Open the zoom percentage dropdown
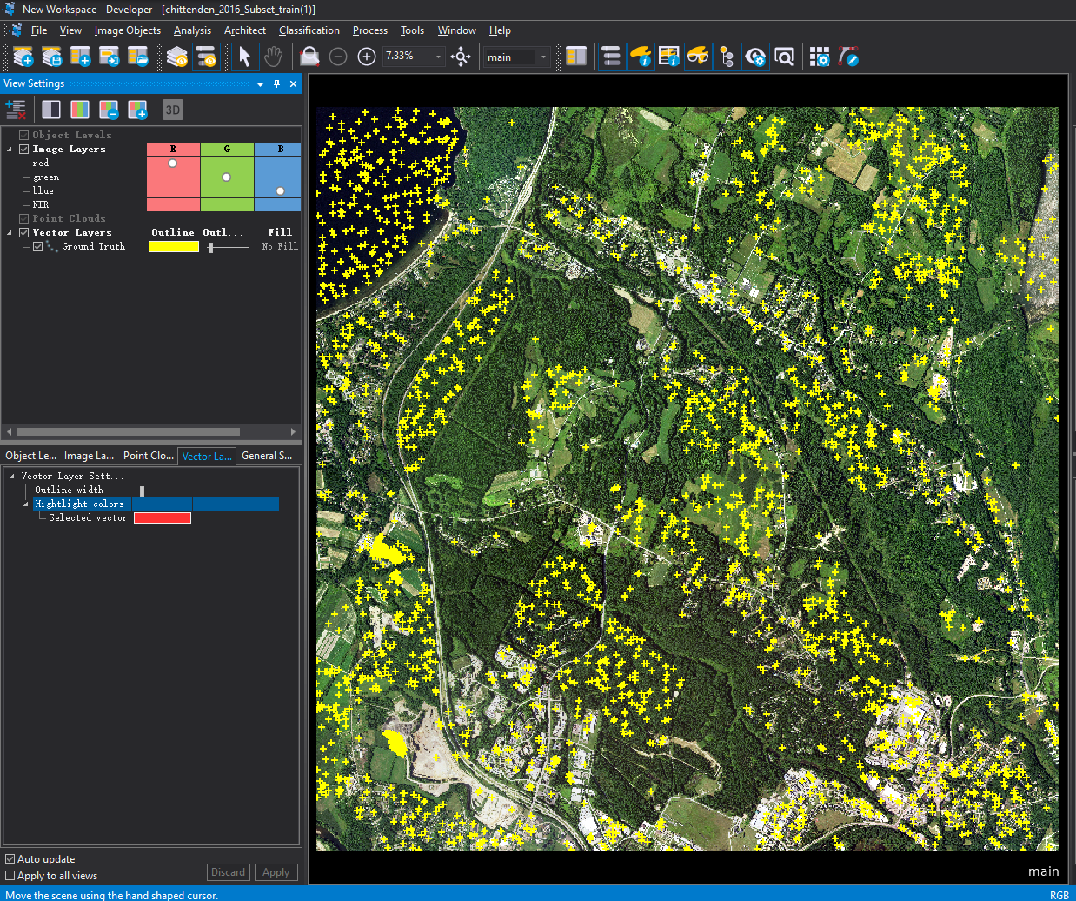This screenshot has height=901, width=1076. 438,57
